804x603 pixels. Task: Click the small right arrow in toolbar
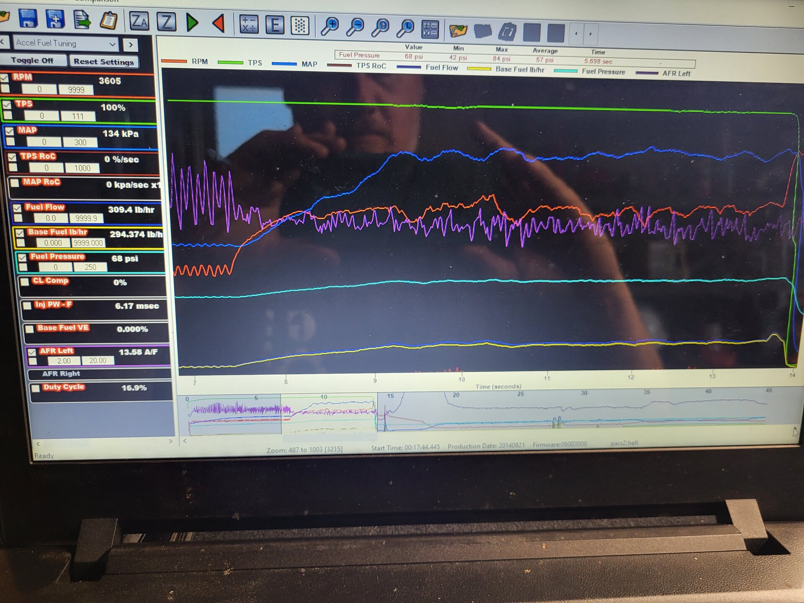[x=590, y=34]
